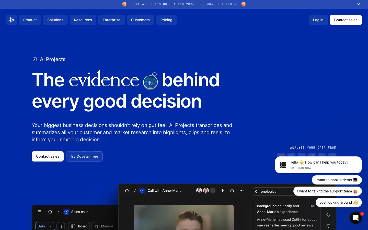This screenshot has height=230, width=368.
Task: Click Contact sales below the hero text
Action: 48,156
